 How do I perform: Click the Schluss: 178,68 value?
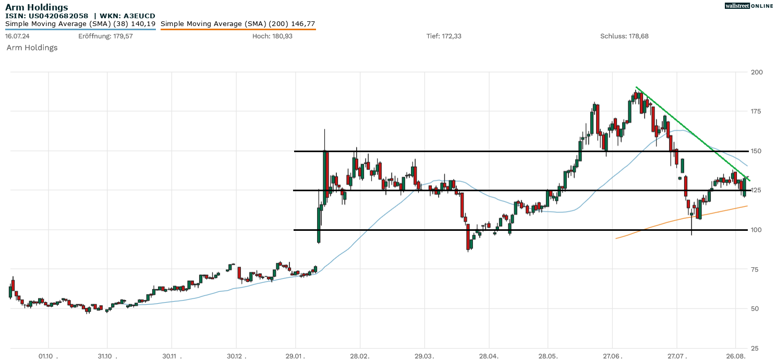pos(624,36)
